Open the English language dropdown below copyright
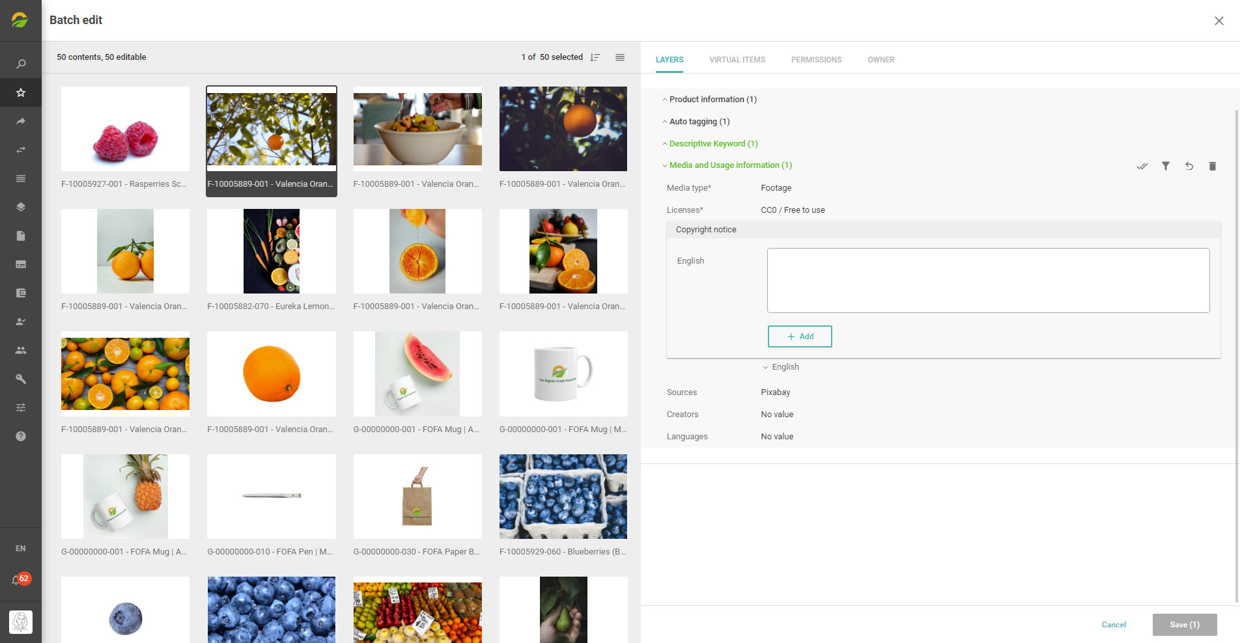Screen dimensions: 1240x643 click(x=781, y=367)
